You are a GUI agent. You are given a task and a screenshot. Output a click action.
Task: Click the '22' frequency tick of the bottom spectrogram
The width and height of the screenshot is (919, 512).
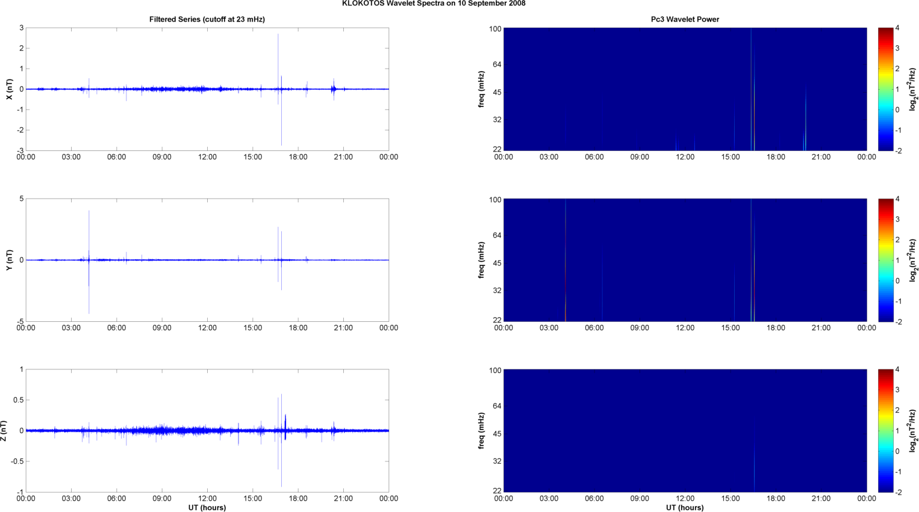click(x=497, y=491)
